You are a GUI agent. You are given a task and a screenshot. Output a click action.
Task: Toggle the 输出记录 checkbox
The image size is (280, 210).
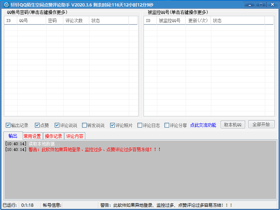tap(8, 125)
